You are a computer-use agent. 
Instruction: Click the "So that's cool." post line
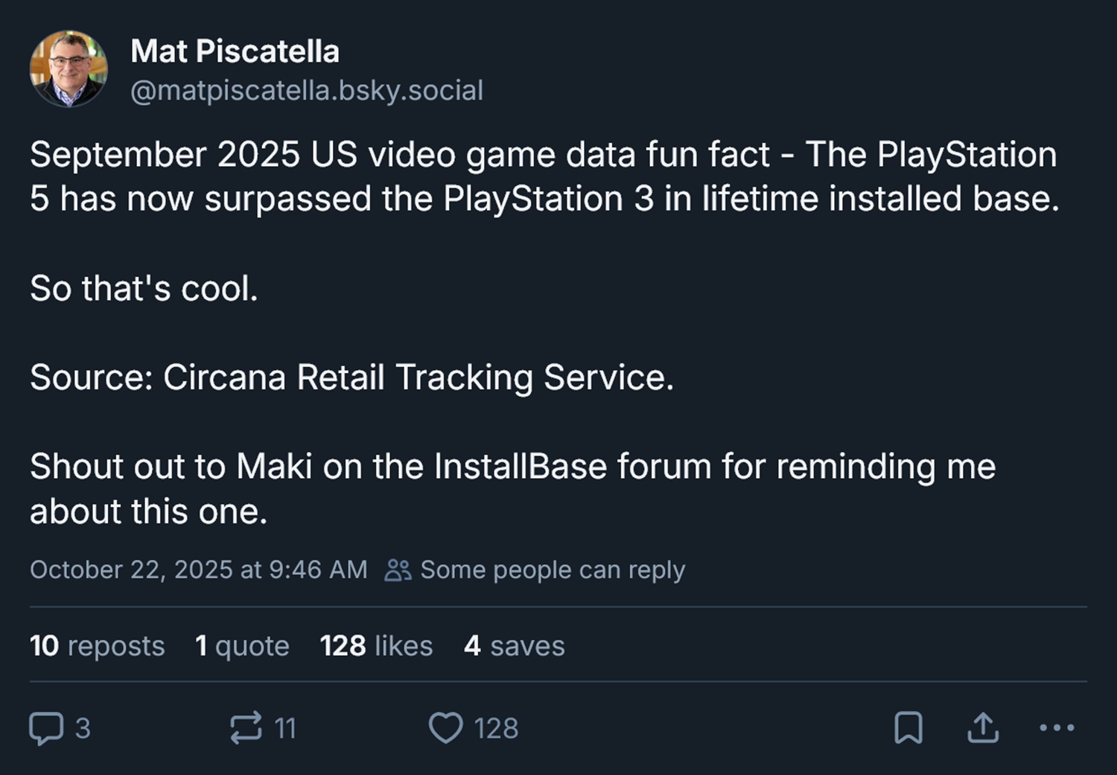(x=144, y=288)
